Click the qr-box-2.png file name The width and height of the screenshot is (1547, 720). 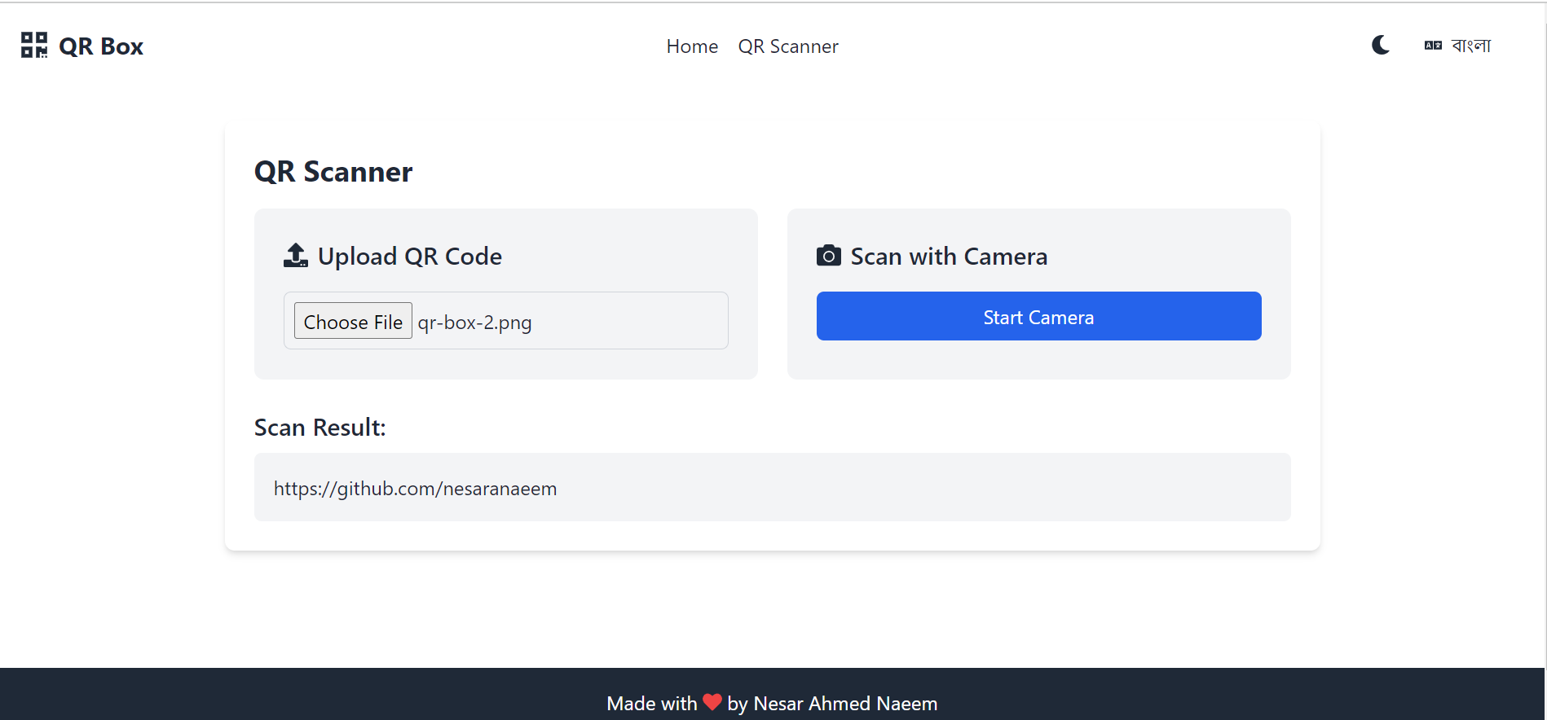click(x=474, y=323)
